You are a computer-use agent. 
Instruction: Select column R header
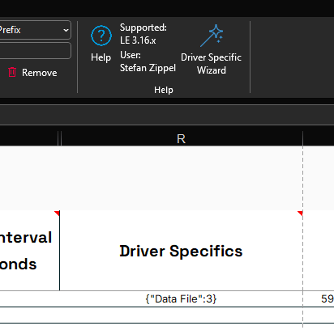[181, 139]
